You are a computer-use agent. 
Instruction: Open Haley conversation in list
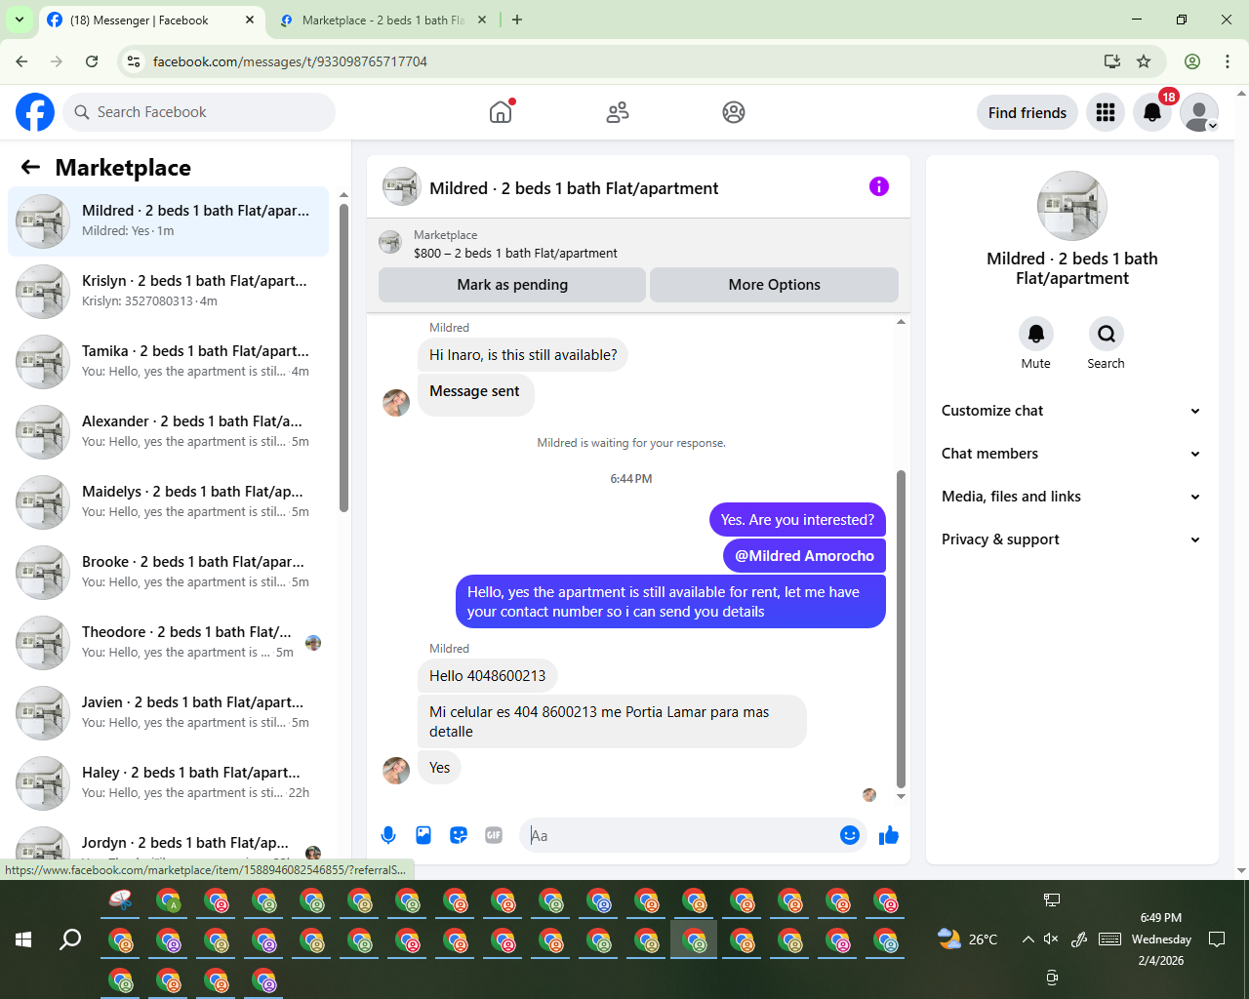(168, 783)
